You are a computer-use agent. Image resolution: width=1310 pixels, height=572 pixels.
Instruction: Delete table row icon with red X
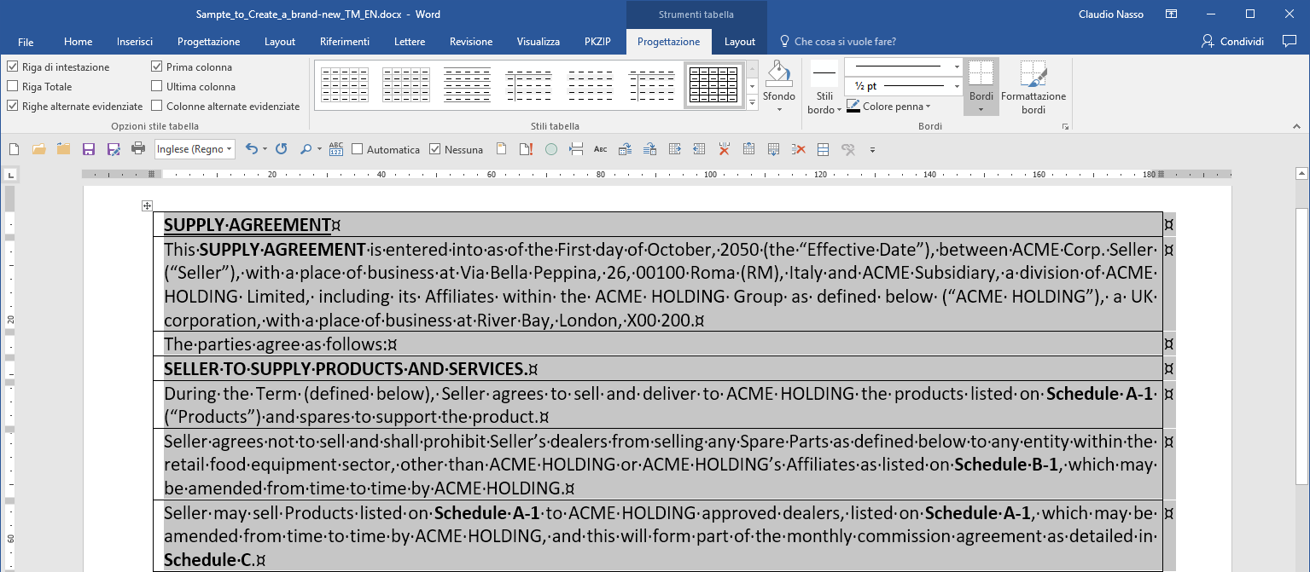[x=798, y=149]
